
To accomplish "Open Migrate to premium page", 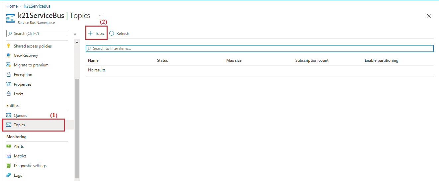I will (31, 65).
